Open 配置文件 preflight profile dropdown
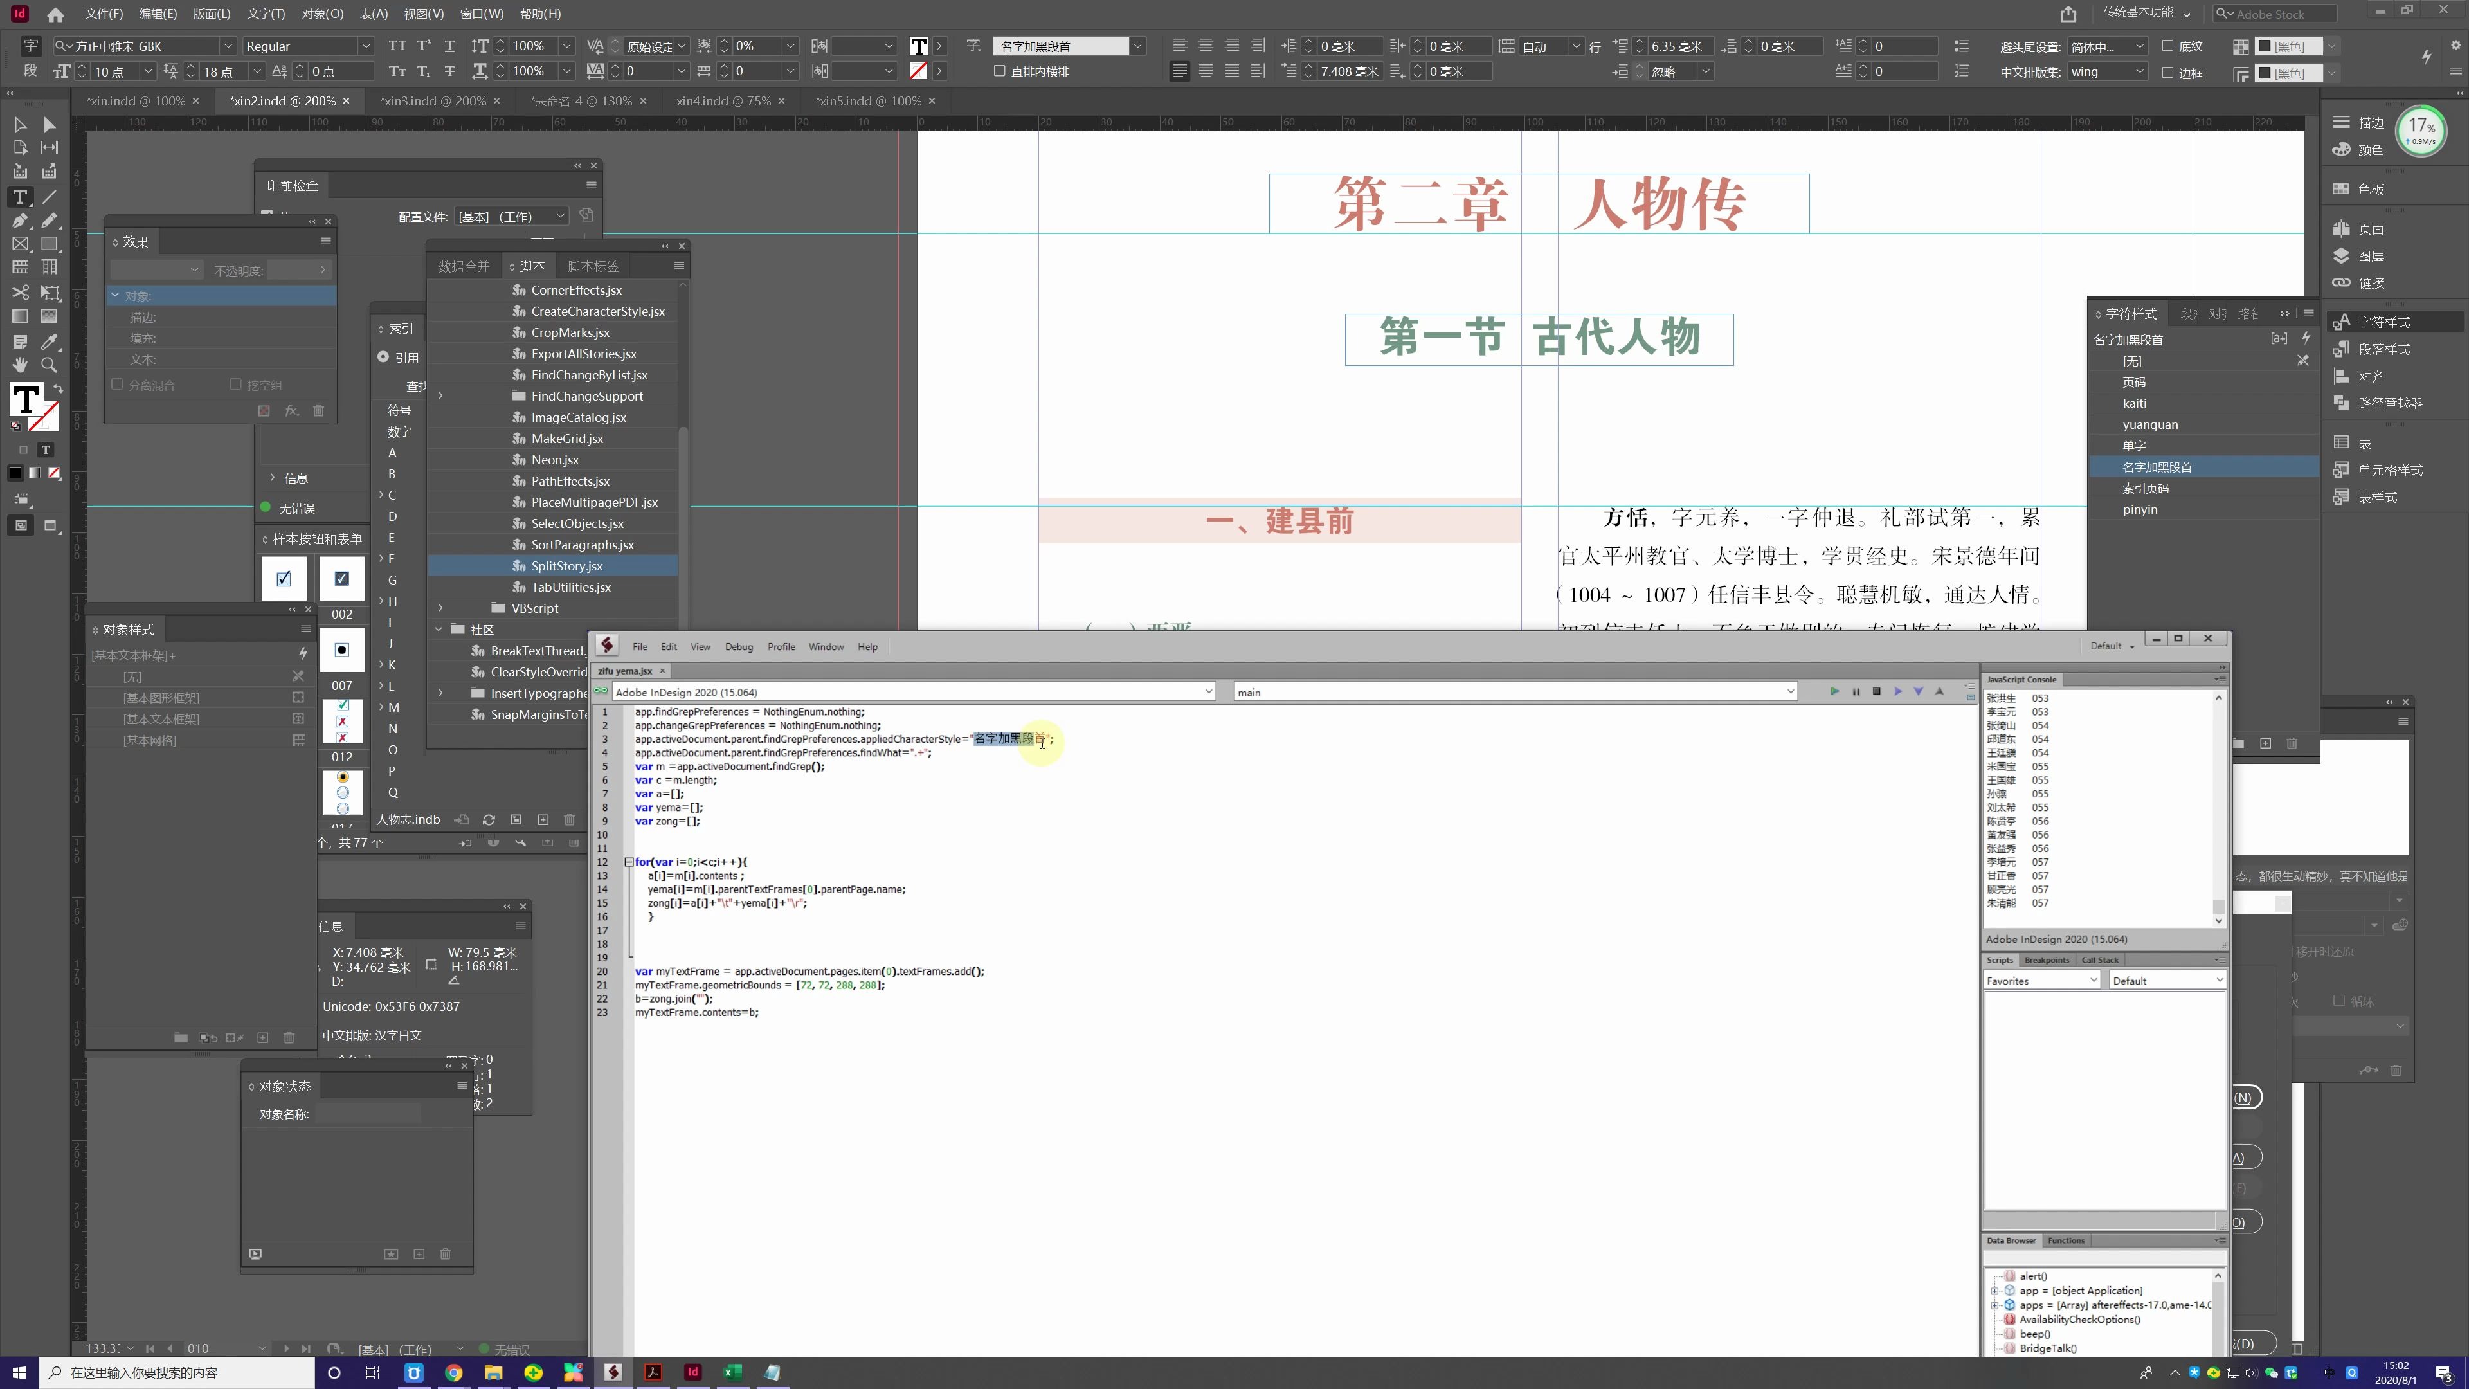The image size is (2469, 1389). [513, 217]
